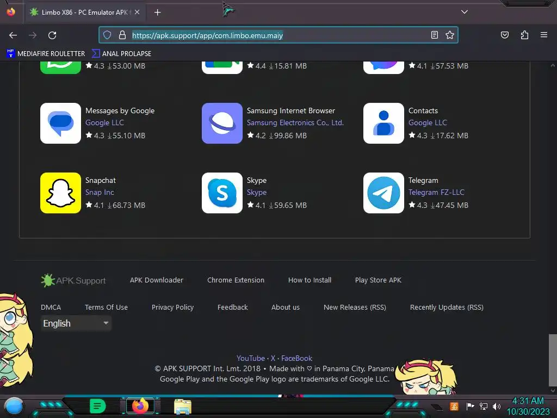Open the Google LLC developer link under Contacts
557x418 pixels.
(x=428, y=122)
